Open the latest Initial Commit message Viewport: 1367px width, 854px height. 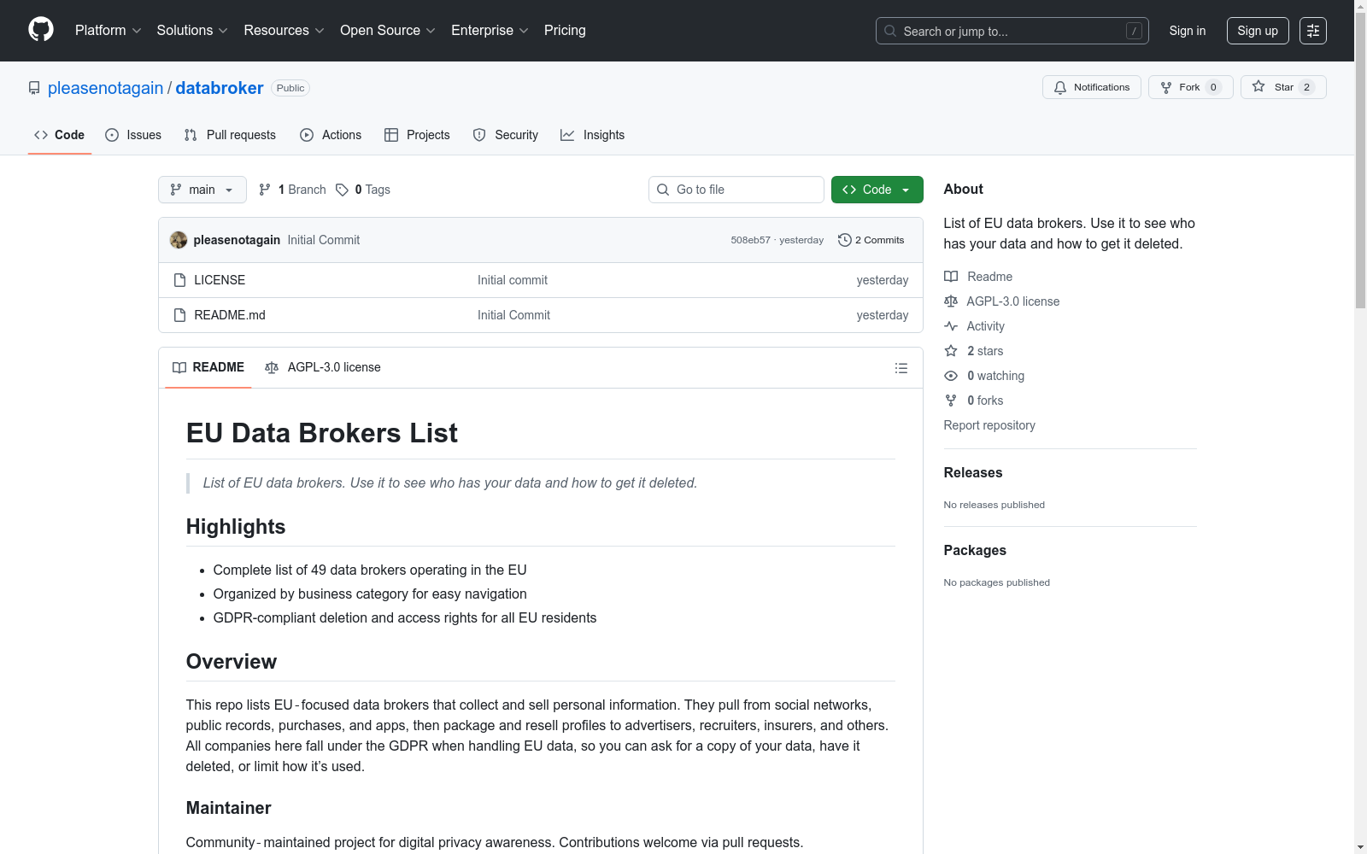tap(324, 240)
